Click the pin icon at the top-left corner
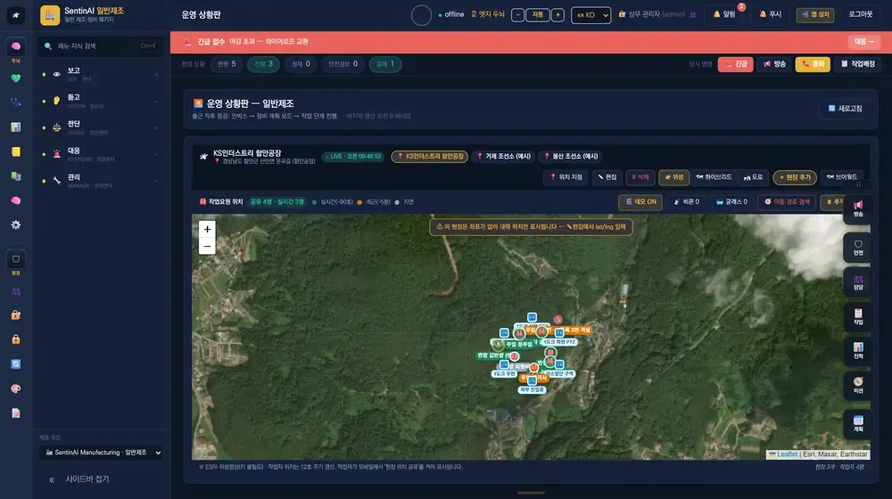Image resolution: width=892 pixels, height=499 pixels. pyautogui.click(x=15, y=15)
